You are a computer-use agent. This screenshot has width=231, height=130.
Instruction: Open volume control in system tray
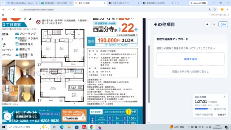(203, 127)
